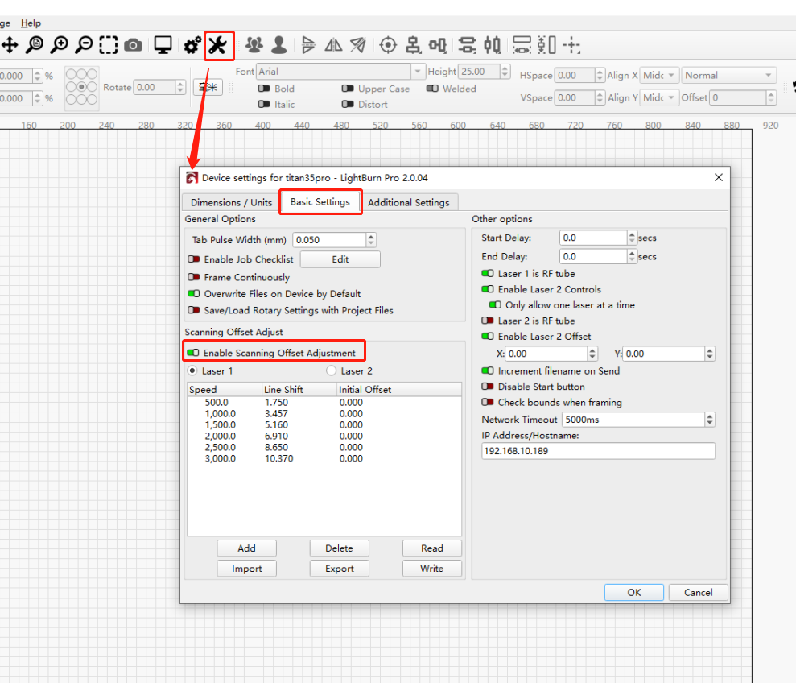The width and height of the screenshot is (796, 683).
Task: Click the Import button
Action: point(247,569)
